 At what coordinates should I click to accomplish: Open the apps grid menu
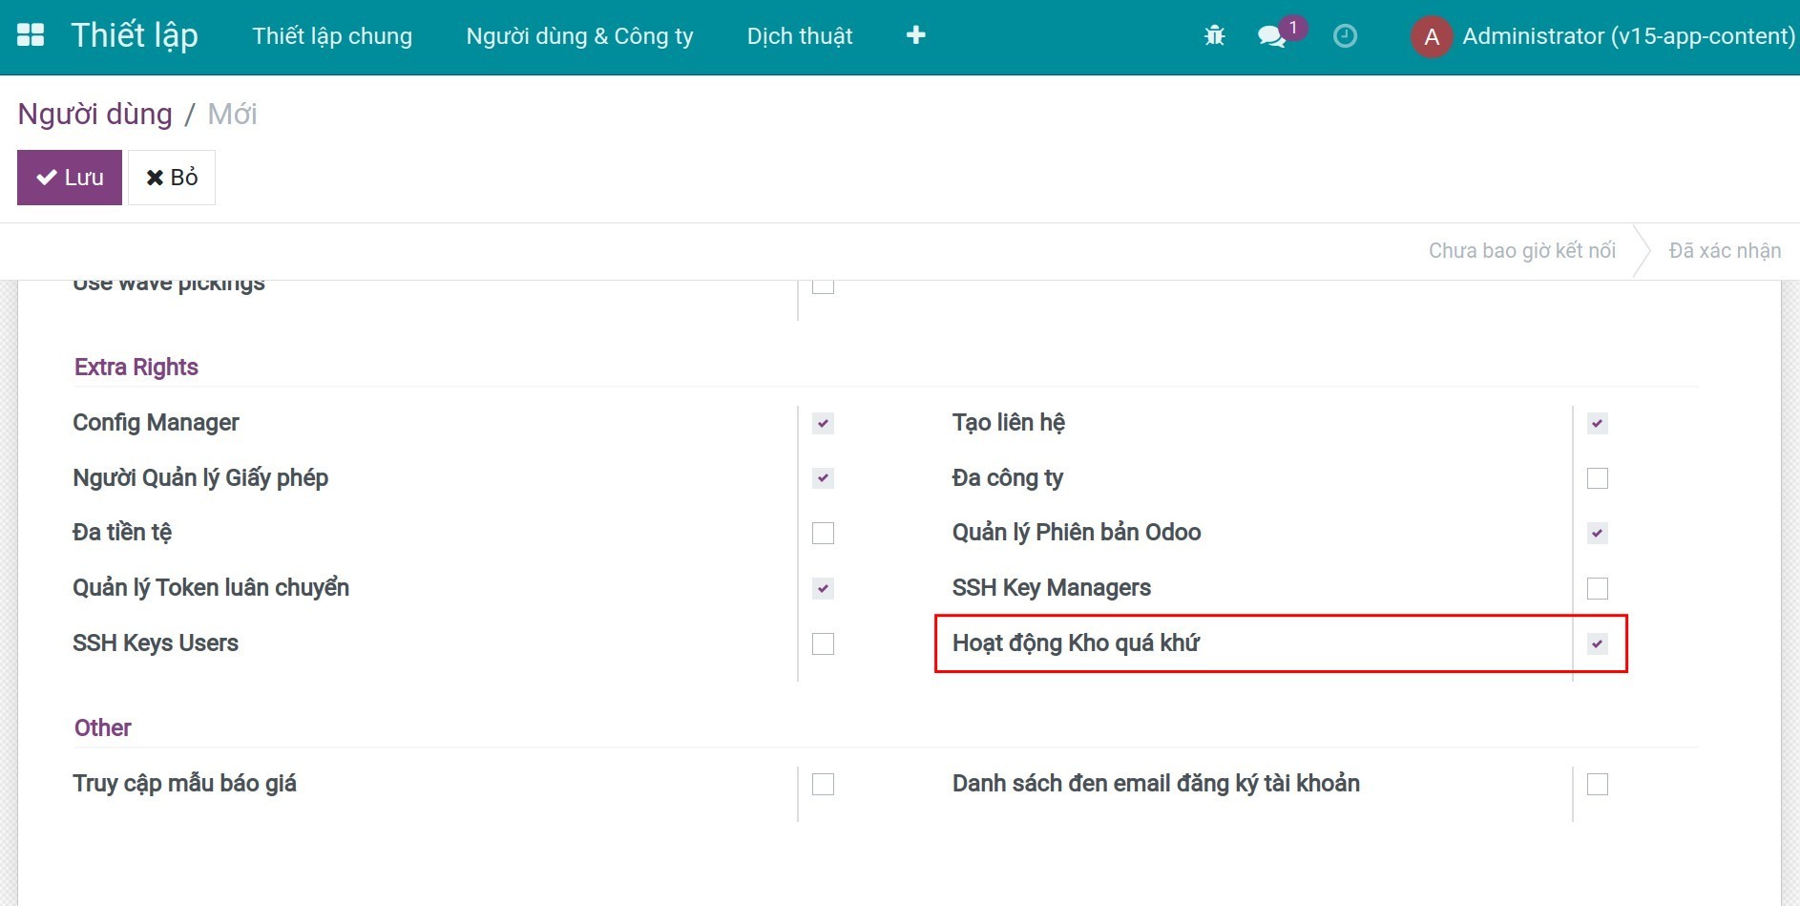pos(31,34)
